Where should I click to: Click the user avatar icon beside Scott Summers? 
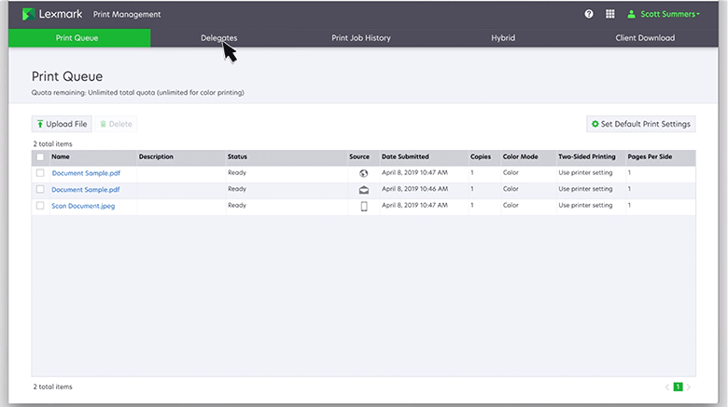(x=632, y=14)
